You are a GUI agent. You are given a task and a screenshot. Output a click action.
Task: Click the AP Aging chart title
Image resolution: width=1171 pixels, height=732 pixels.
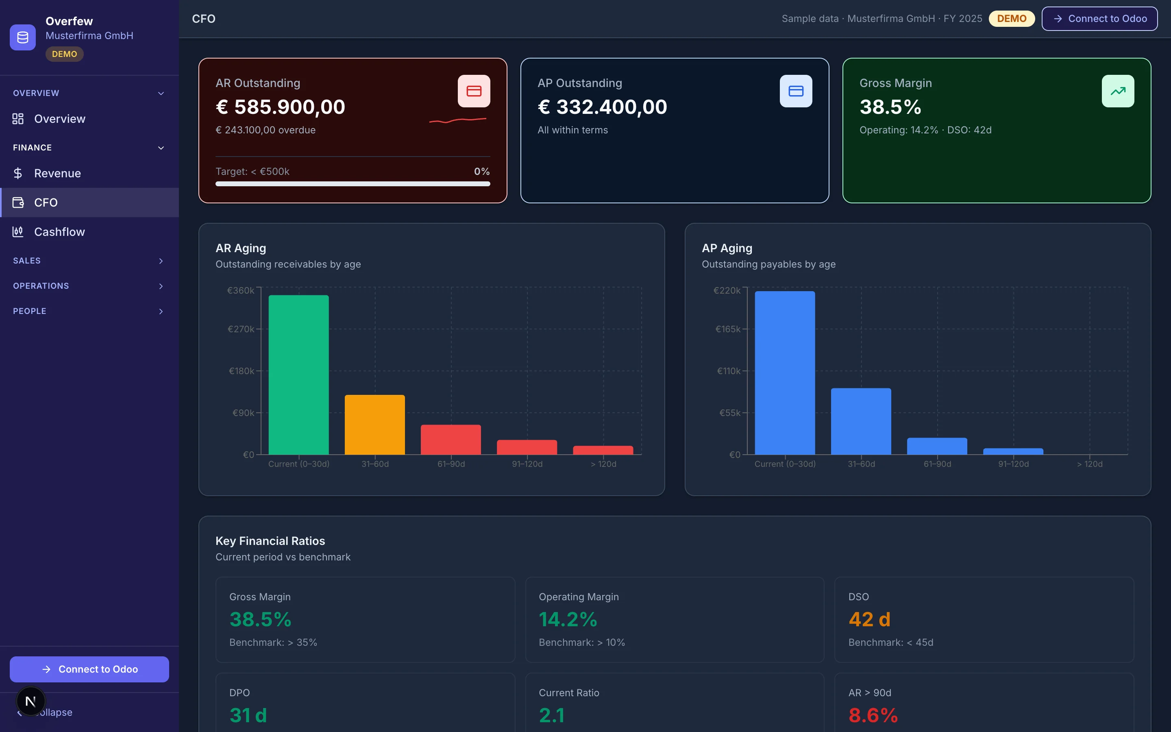click(x=727, y=248)
